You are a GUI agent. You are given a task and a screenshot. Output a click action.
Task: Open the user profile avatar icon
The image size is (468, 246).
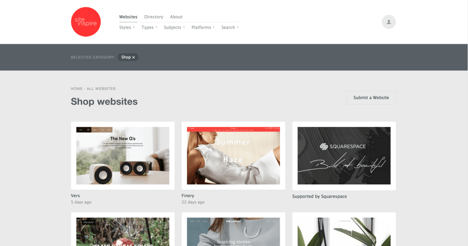[388, 22]
